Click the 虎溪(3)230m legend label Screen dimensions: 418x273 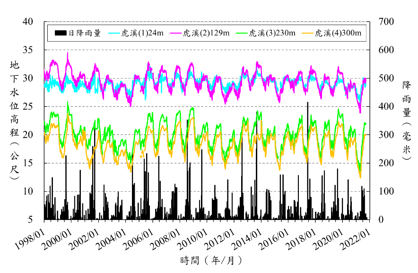click(x=272, y=33)
